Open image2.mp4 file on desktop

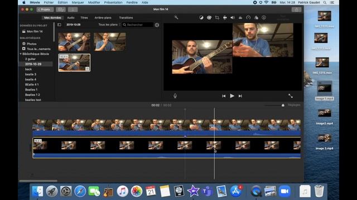click(325, 117)
